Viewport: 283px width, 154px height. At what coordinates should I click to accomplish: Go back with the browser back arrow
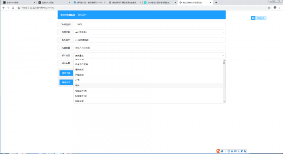point(4,7)
